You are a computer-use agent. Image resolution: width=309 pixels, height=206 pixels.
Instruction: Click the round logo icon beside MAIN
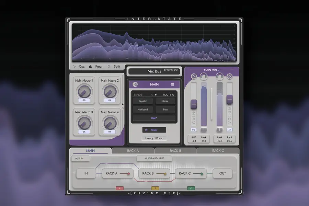point(135,84)
